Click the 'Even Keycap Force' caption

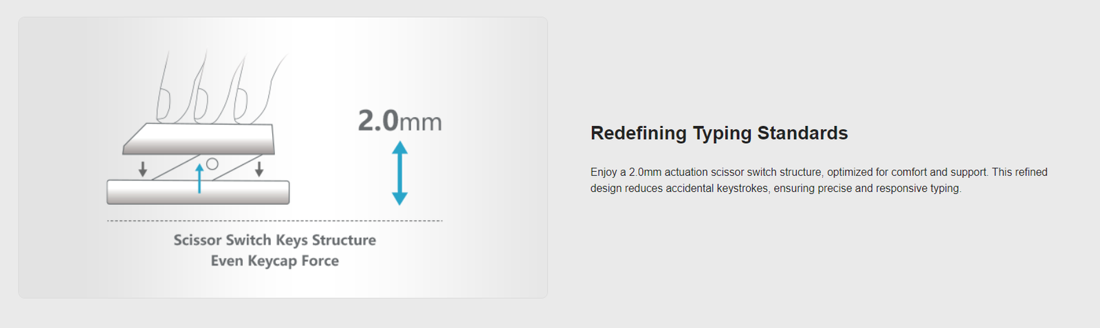point(275,261)
